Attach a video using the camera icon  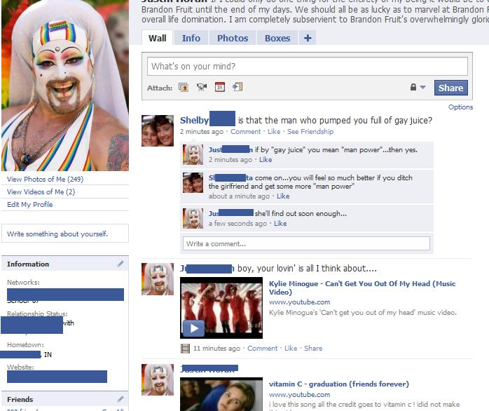202,88
